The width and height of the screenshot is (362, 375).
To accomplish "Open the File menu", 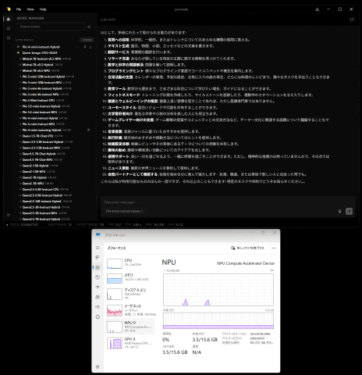I will 19,9.
